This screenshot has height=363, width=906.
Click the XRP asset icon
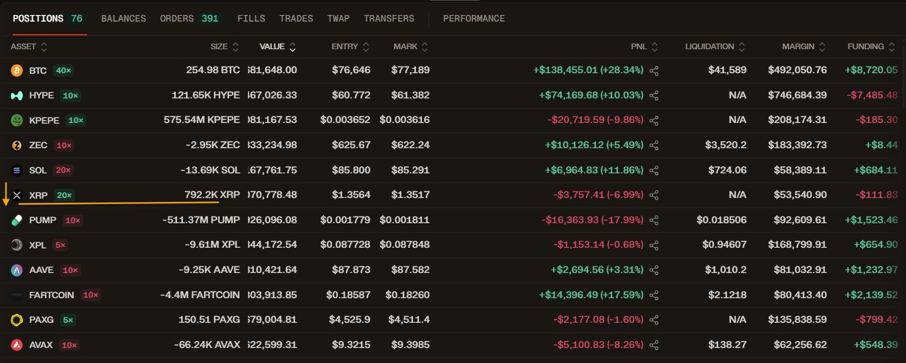(17, 195)
